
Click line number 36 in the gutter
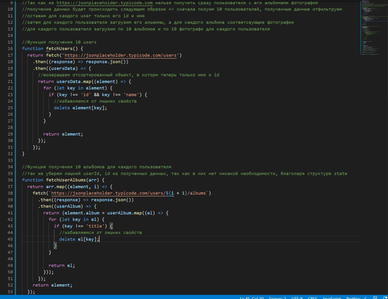10,180
